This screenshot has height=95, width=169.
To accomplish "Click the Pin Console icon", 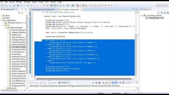I will pyautogui.click(x=120, y=83).
